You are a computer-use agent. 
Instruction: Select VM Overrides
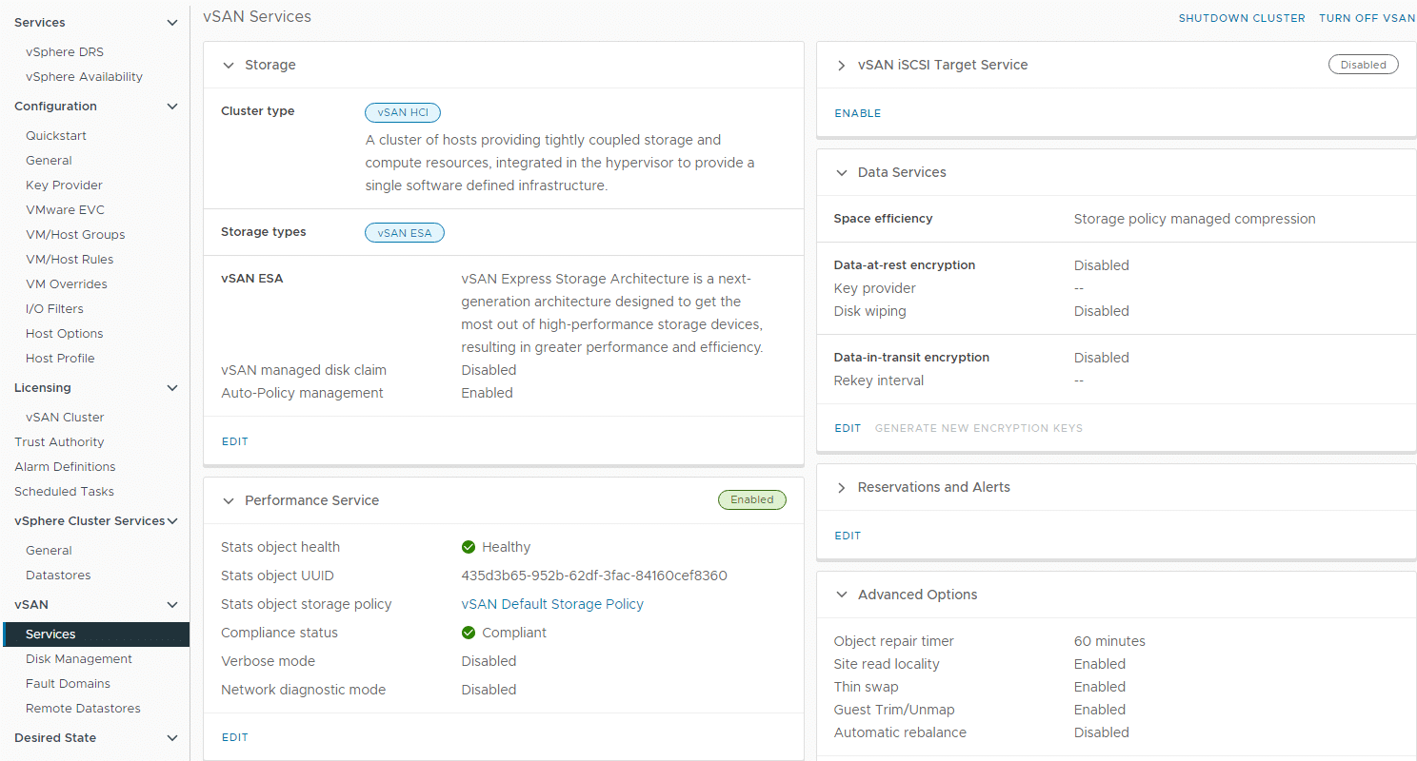(67, 284)
